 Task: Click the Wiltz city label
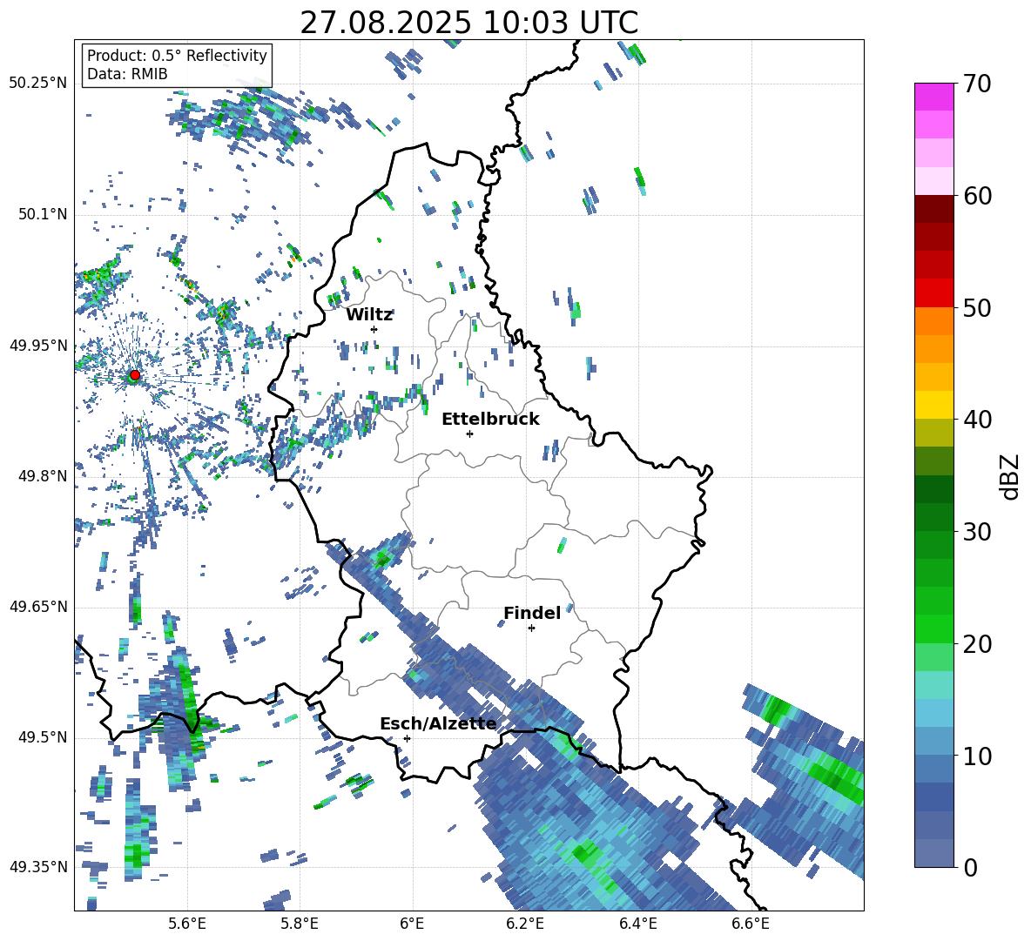point(369,315)
